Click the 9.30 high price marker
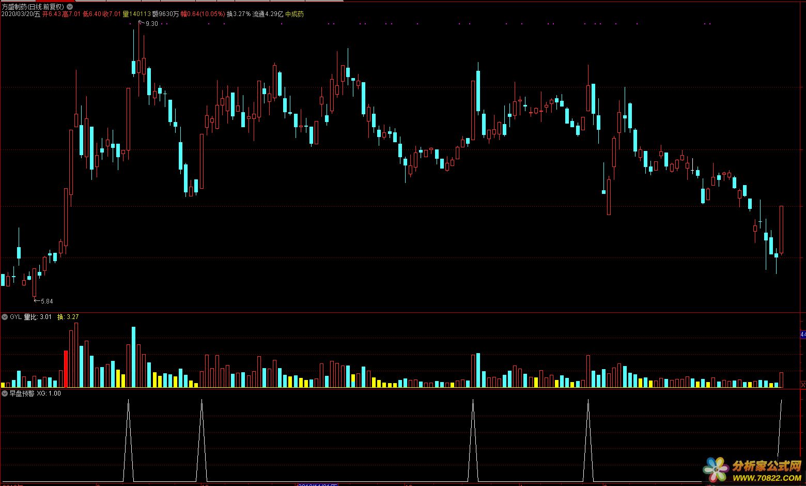Image resolution: width=806 pixels, height=486 pixels. tap(151, 24)
